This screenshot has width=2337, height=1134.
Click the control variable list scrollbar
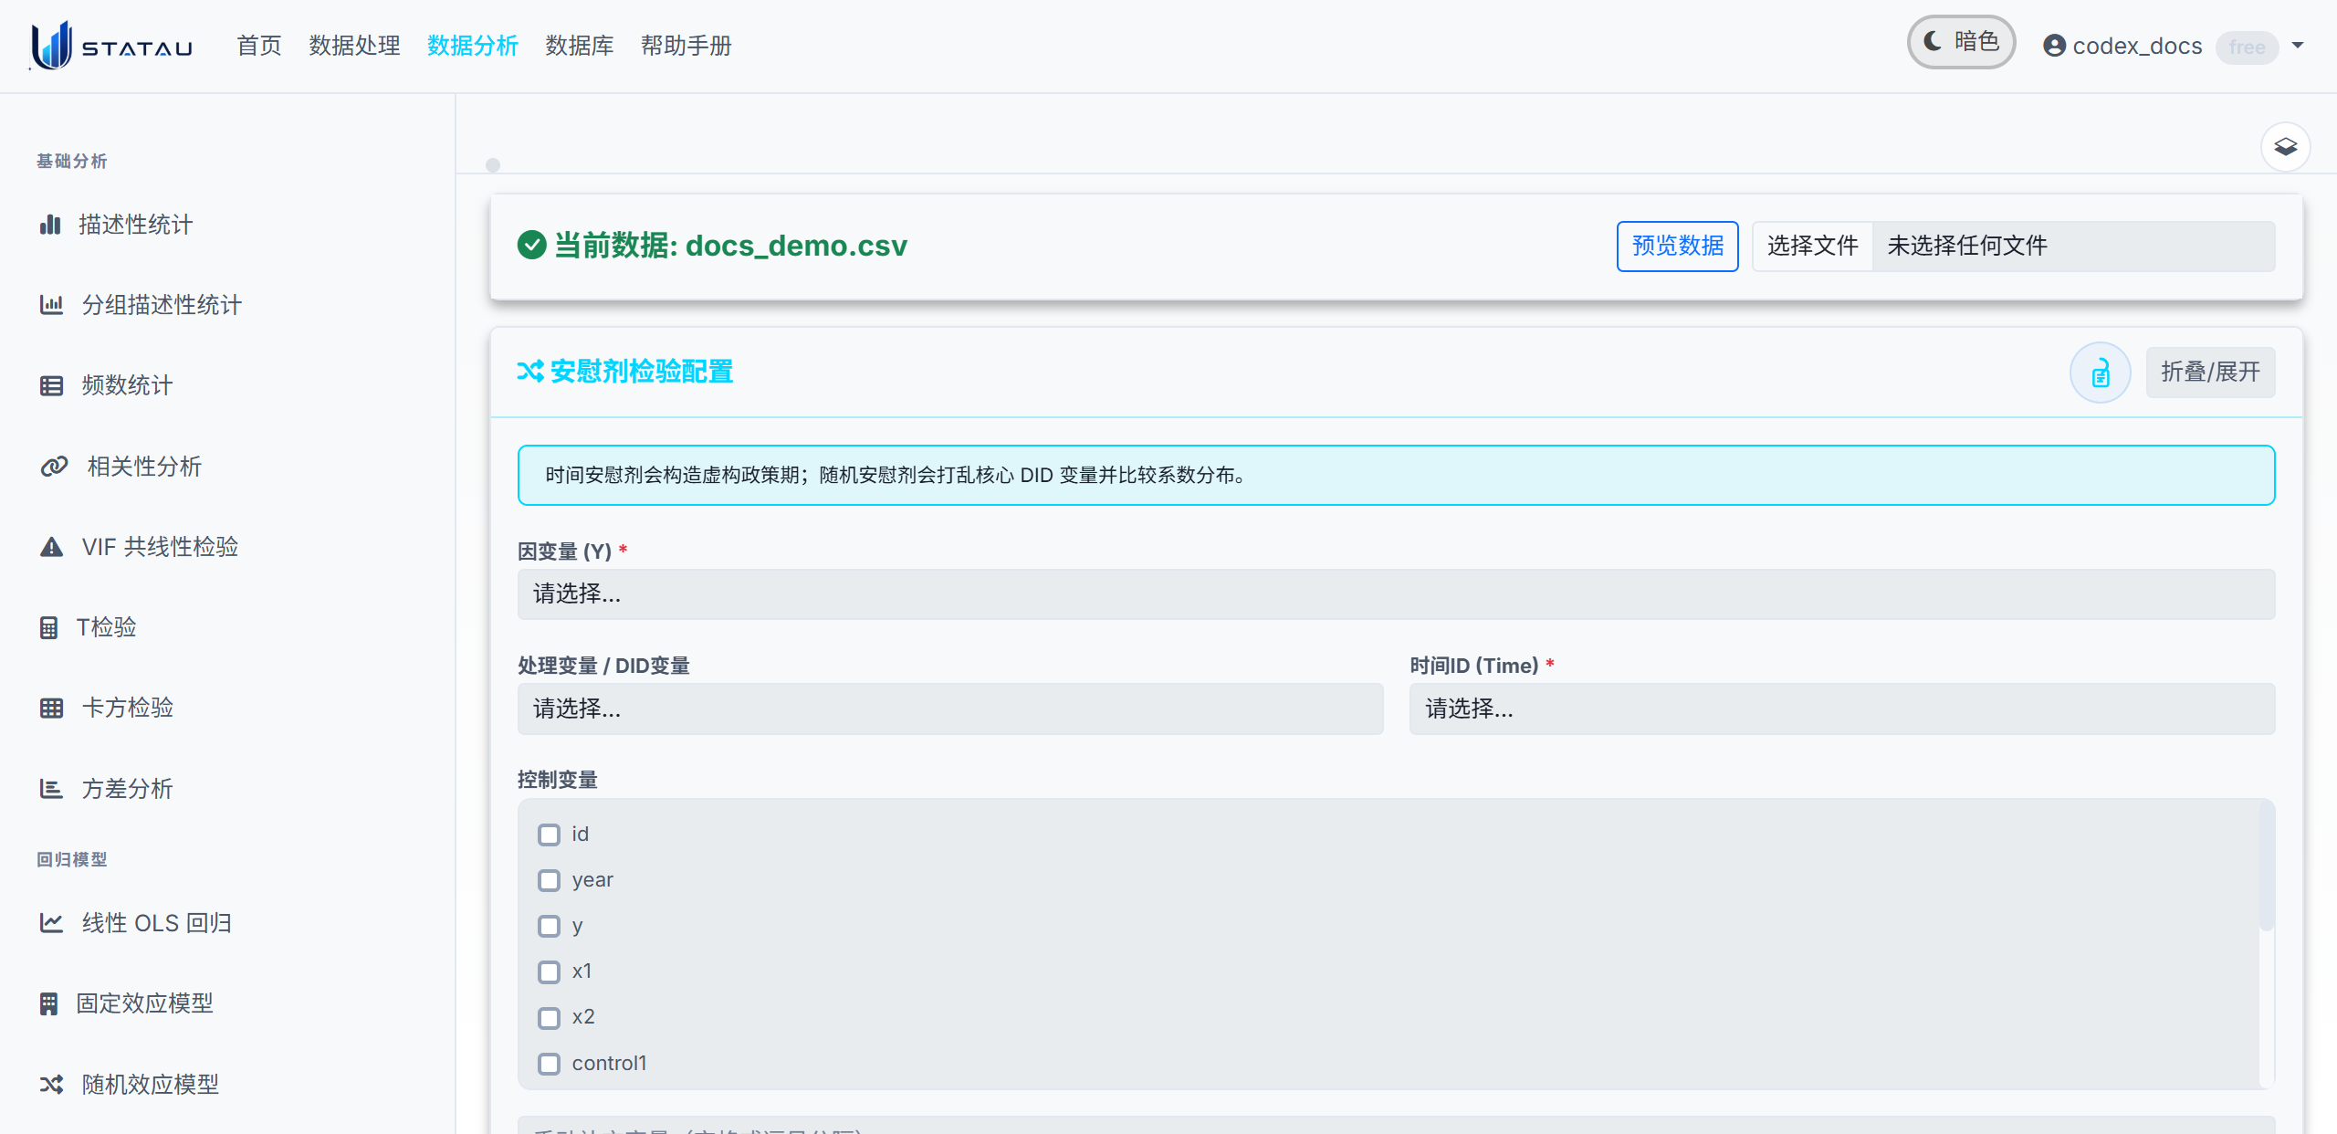(2266, 867)
